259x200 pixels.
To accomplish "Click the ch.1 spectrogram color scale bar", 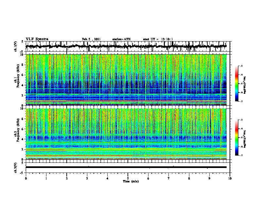I will 236,84.
